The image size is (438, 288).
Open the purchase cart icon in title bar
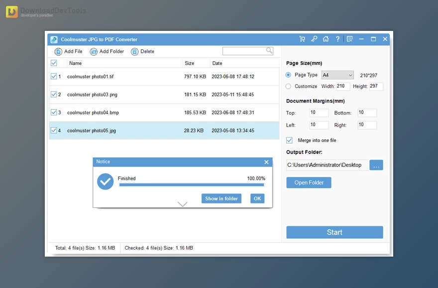(x=302, y=38)
